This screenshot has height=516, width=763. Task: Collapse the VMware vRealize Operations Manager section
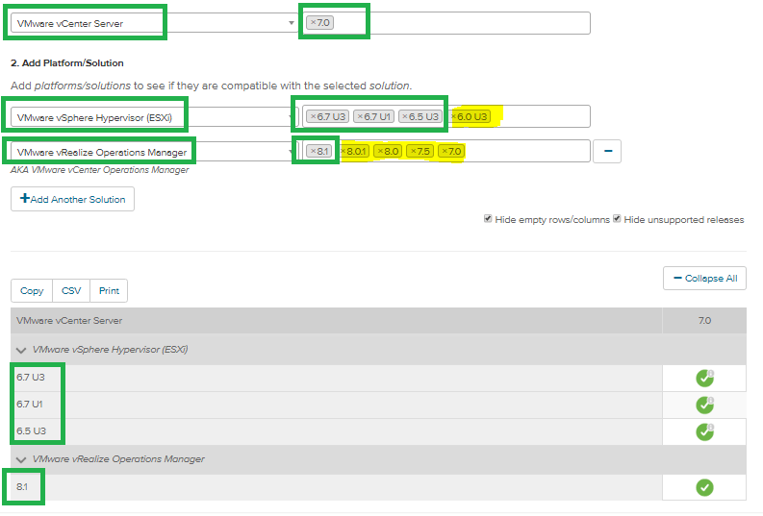tap(21, 459)
